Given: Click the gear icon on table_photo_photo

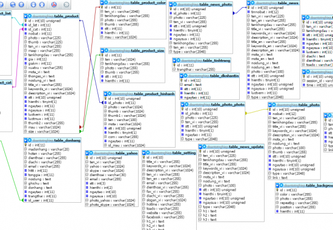Looking at the screenshot, I should (186, 104).
